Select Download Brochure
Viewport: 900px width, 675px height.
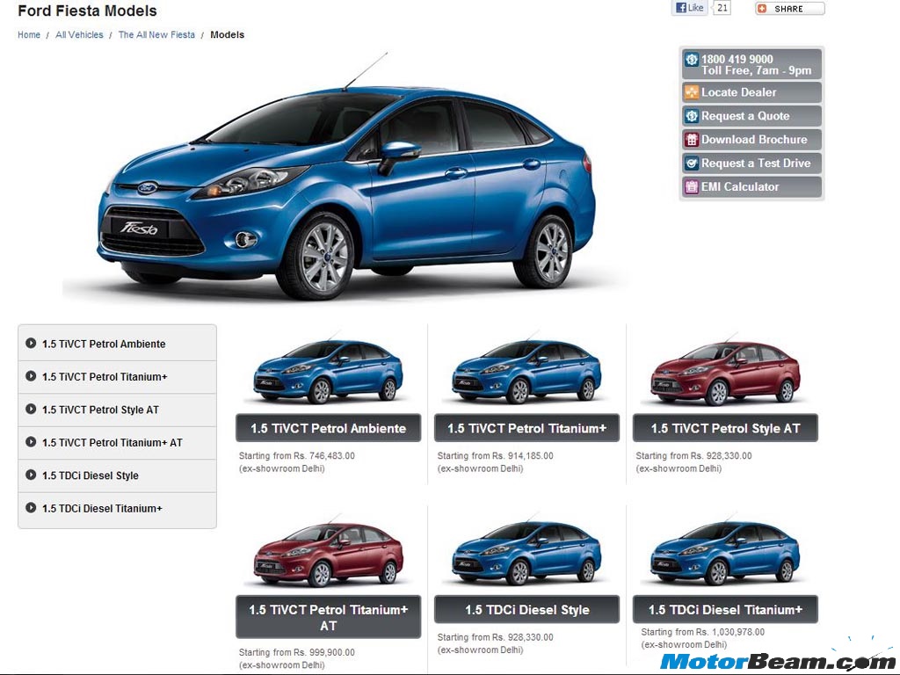[752, 140]
